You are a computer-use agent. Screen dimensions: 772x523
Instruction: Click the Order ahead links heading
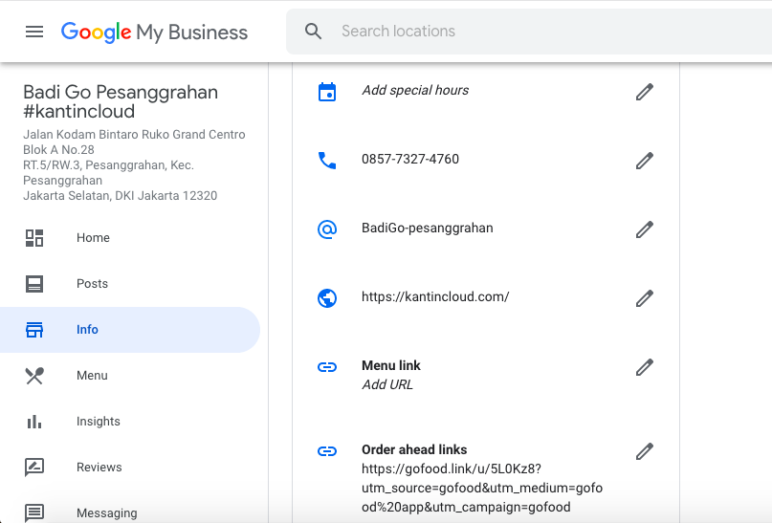(414, 449)
